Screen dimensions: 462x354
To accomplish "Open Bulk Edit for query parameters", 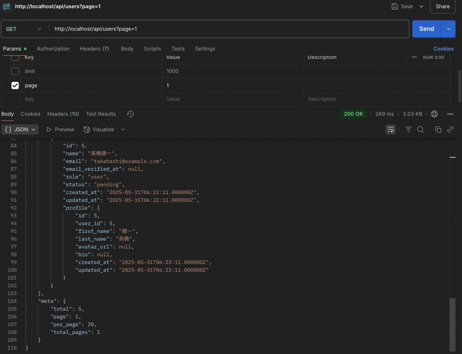I will [433, 57].
